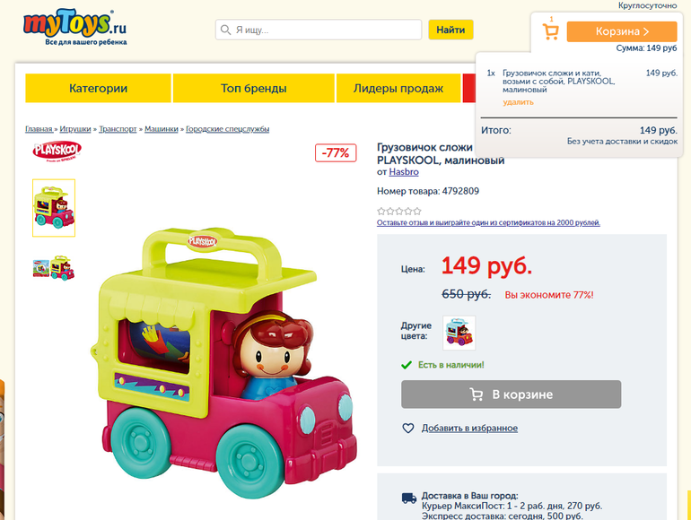Viewport: 691px width, 520px height.
Task: Click the delivery truck icon
Action: pos(409,498)
